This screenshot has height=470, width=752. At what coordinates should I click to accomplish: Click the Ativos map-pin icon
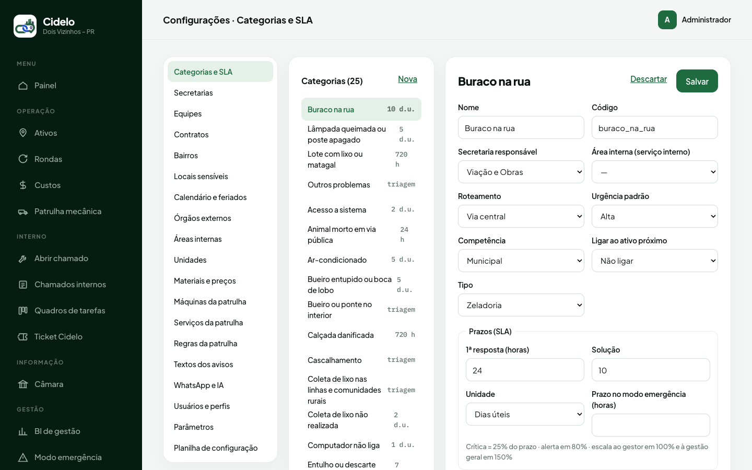[23, 133]
